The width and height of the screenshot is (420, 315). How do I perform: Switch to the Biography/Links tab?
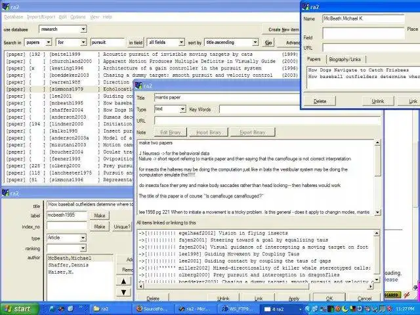pos(345,59)
